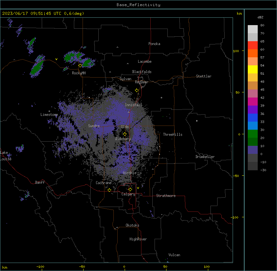277x271 pixels.
Task: Click the Didsbury town label
Action: point(123,139)
